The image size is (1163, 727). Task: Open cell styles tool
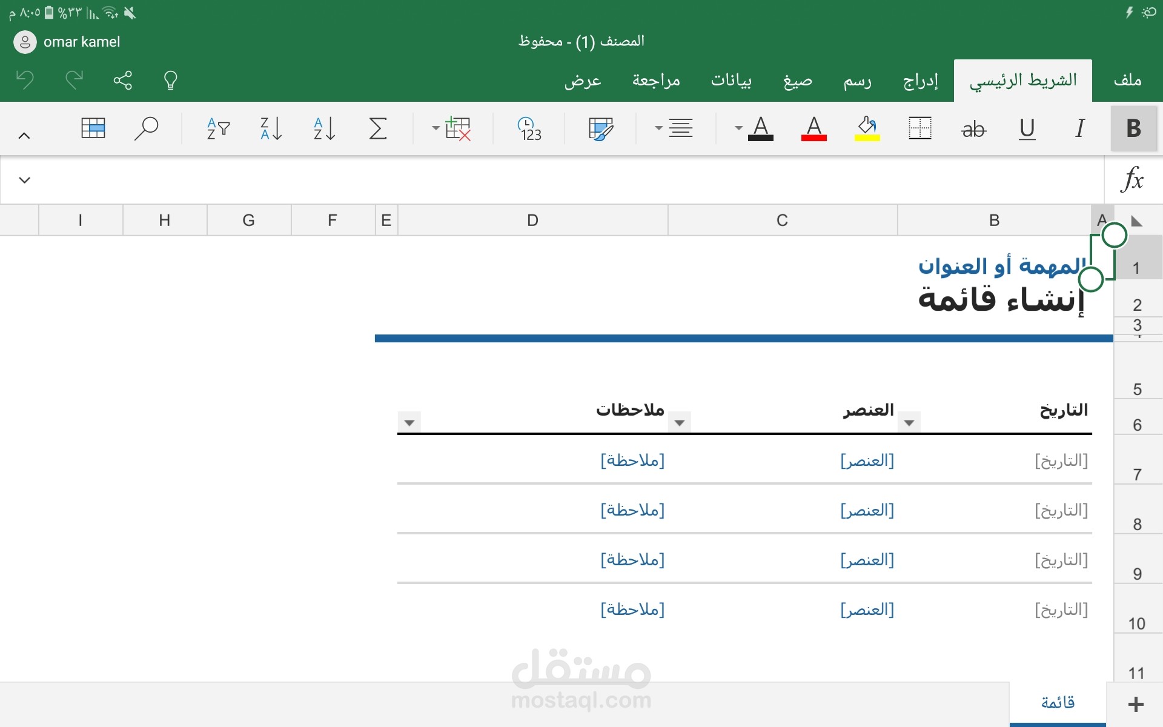tap(601, 128)
